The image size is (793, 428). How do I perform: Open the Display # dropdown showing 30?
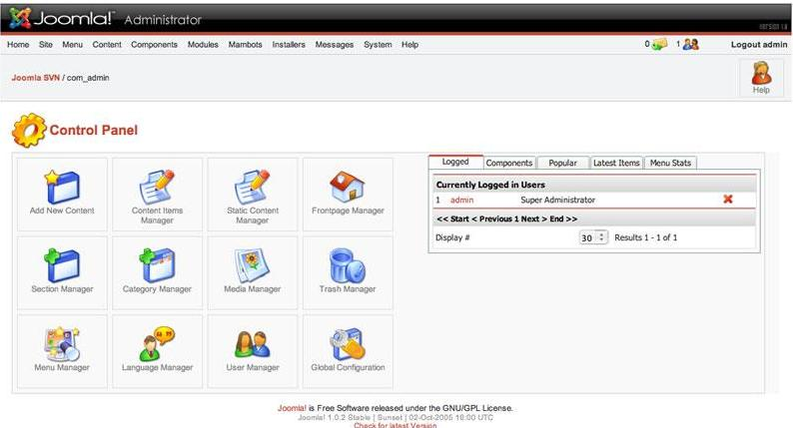pyautogui.click(x=593, y=237)
